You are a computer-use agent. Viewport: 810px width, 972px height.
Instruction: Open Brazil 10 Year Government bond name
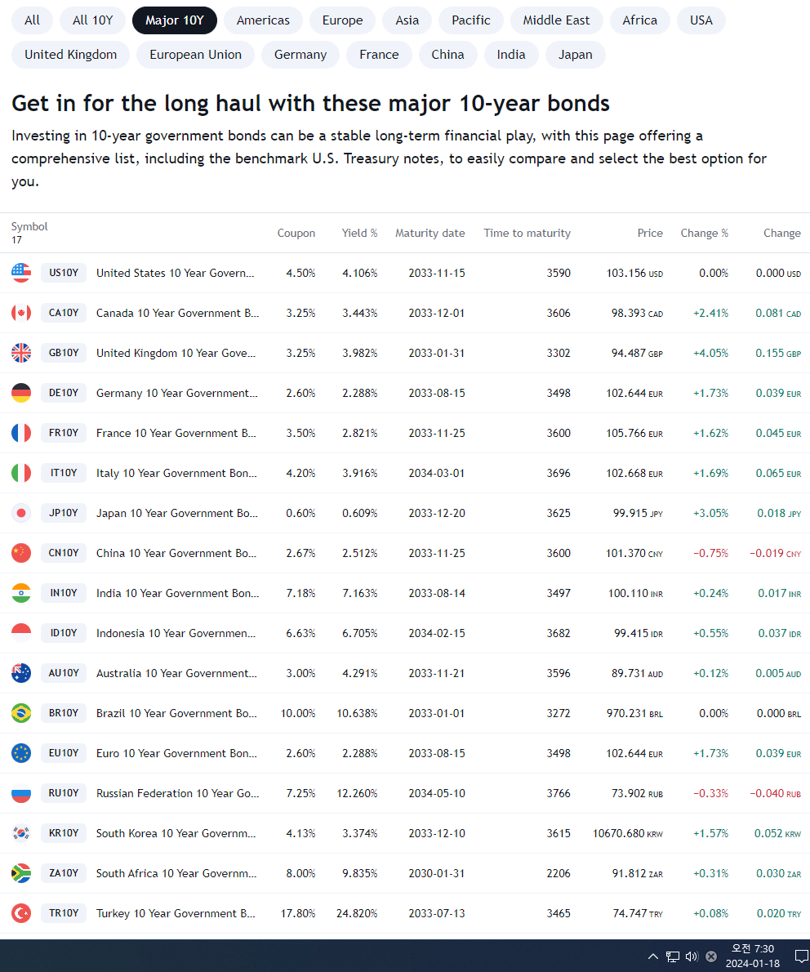(176, 714)
